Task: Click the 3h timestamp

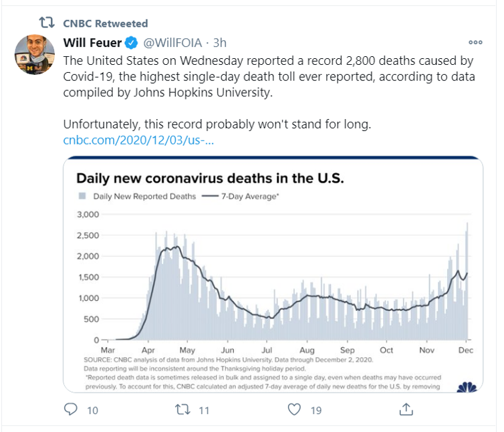Action: point(219,43)
